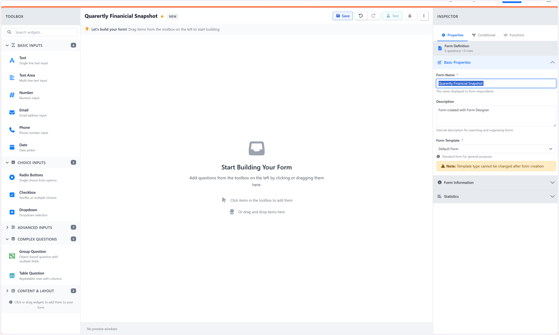
Task: Add the Phone number widget
Action: pyautogui.click(x=41, y=130)
